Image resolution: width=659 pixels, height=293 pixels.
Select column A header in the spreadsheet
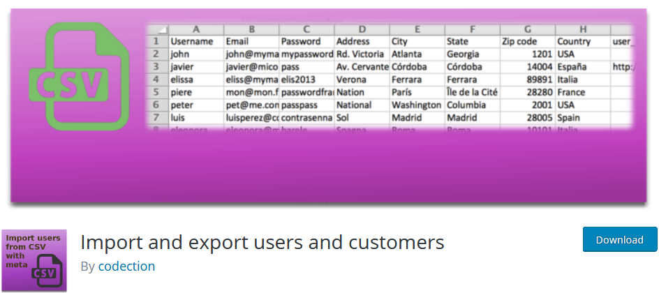[195, 29]
